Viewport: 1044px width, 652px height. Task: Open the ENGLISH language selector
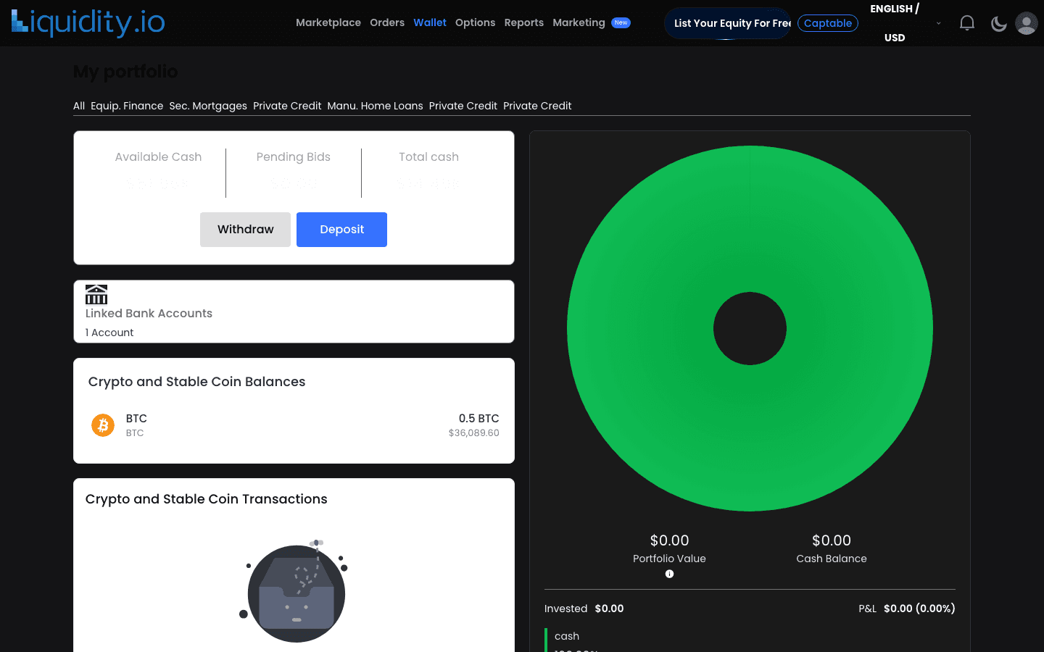tap(894, 8)
